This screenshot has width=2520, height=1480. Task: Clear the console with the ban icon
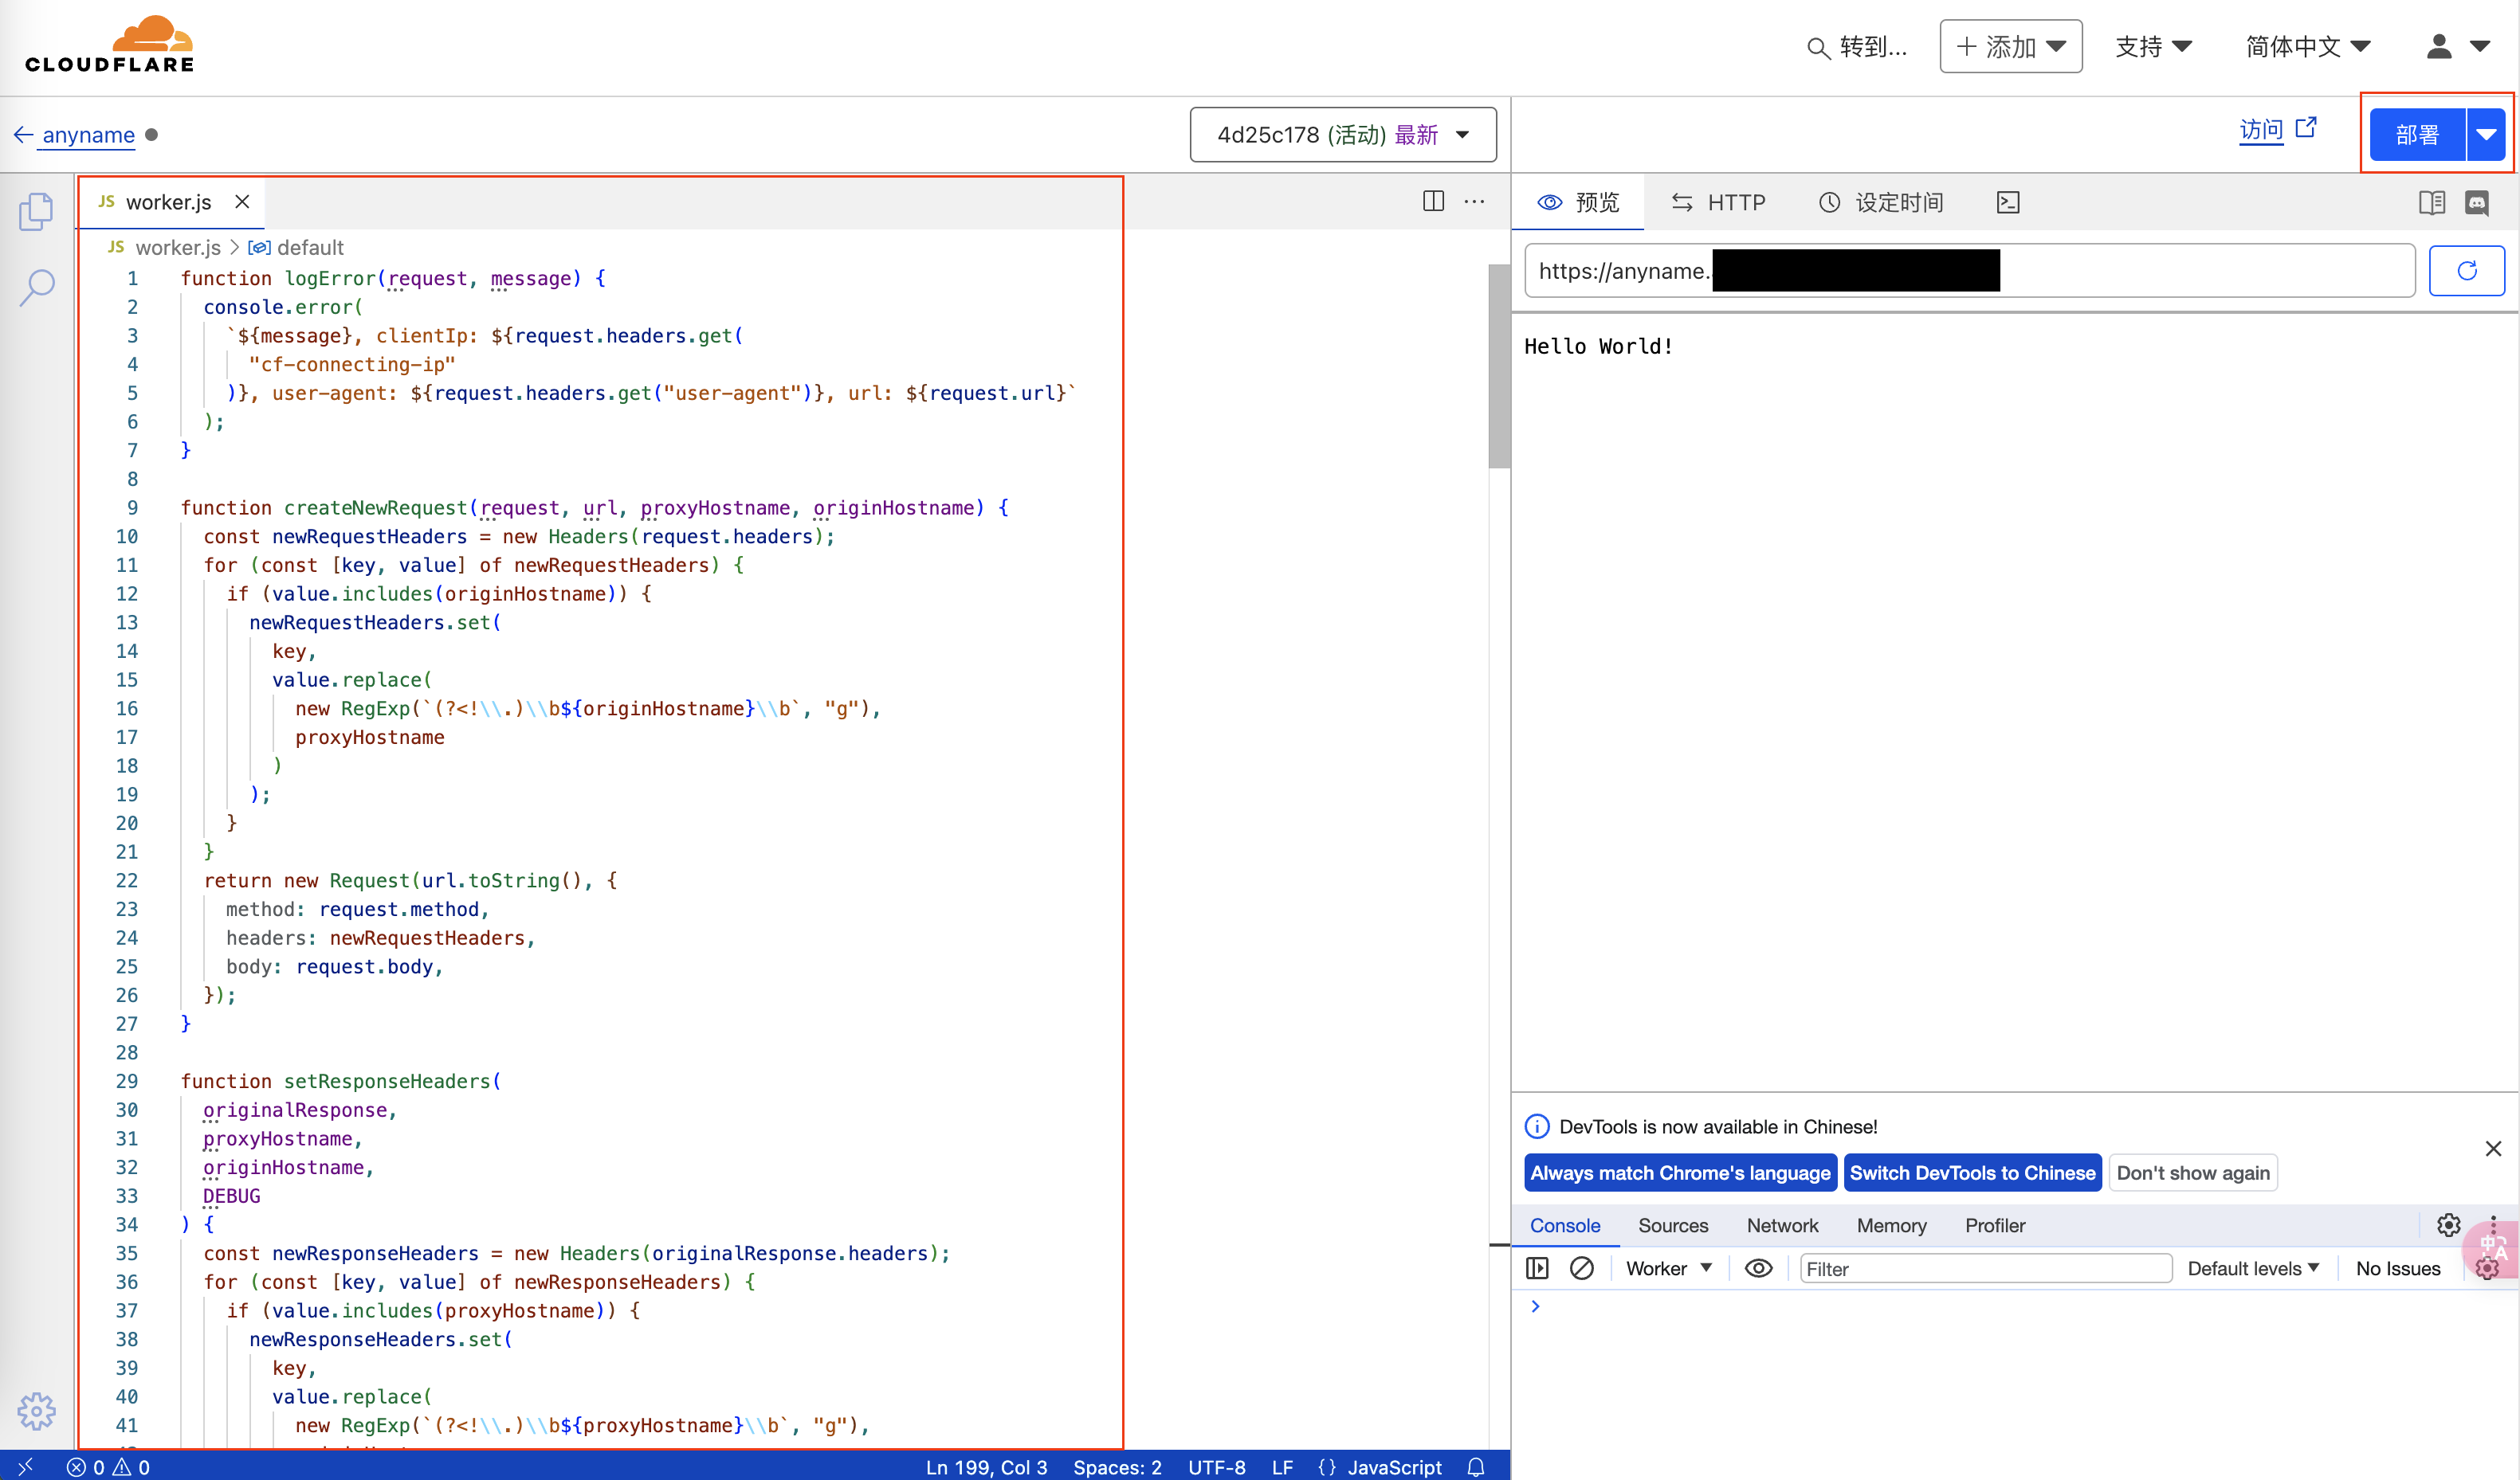click(x=1581, y=1268)
